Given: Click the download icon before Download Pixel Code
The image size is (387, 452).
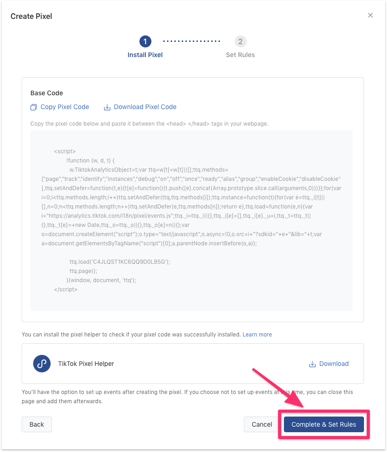Looking at the screenshot, I should coord(107,107).
